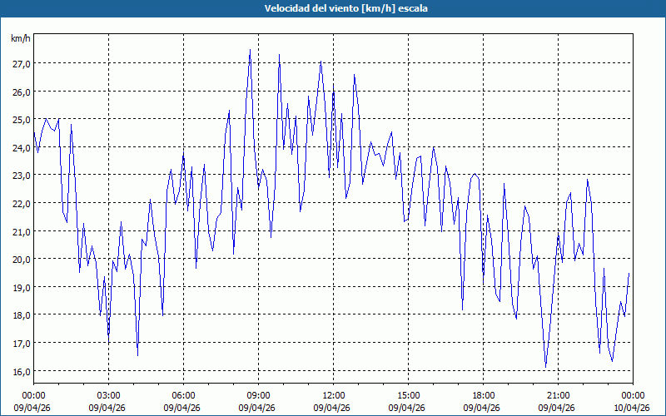
Task: Select the 27,0 y-axis label
Action: pos(21,63)
